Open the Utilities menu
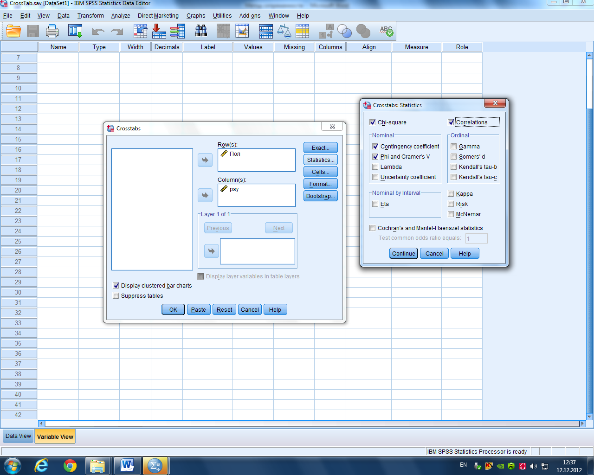The width and height of the screenshot is (594, 475). coord(222,16)
